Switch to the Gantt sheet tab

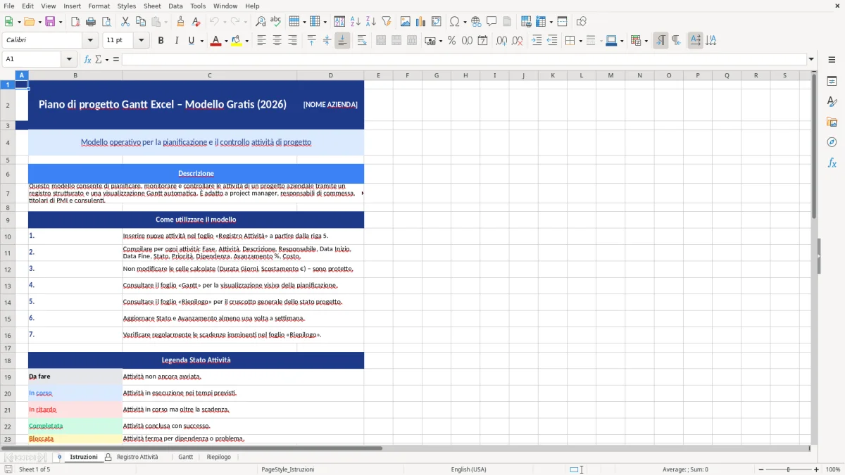coord(186,457)
